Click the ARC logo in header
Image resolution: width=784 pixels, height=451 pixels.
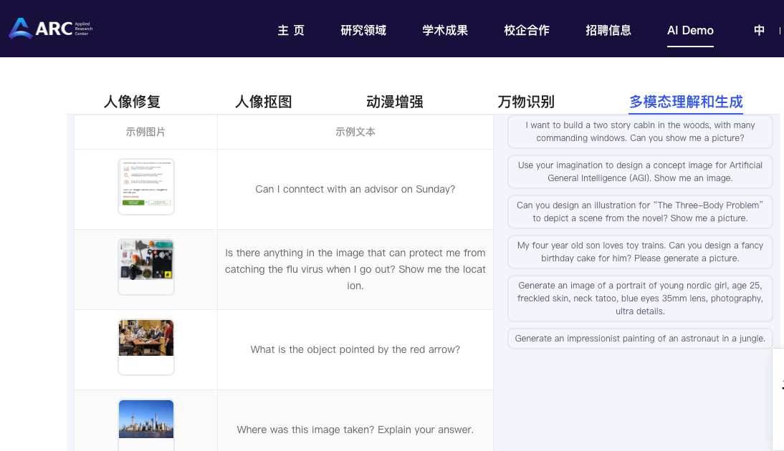50,29
